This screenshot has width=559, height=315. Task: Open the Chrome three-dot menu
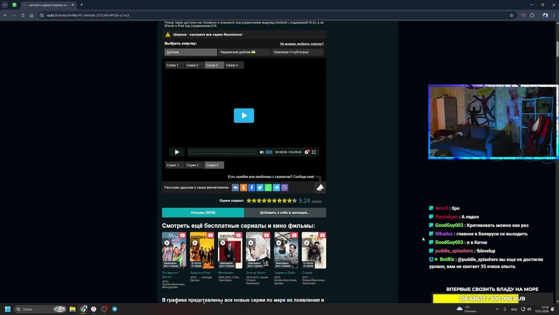pyautogui.click(x=554, y=15)
